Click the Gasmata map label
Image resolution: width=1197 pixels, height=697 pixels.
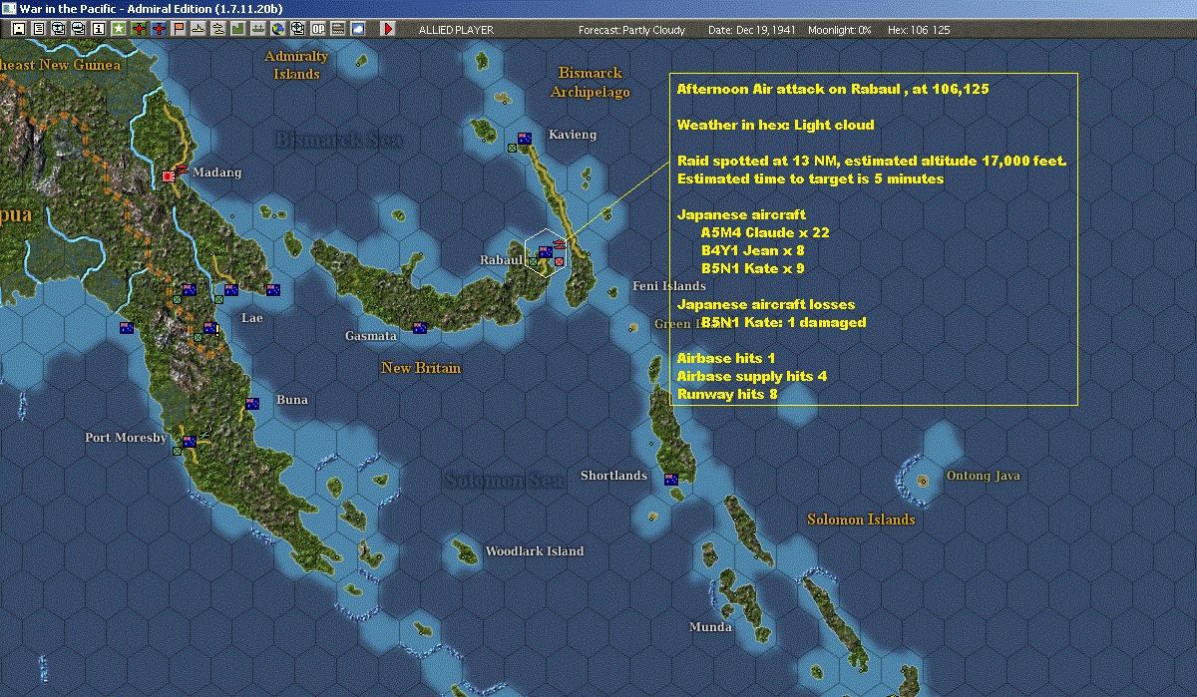click(x=371, y=336)
